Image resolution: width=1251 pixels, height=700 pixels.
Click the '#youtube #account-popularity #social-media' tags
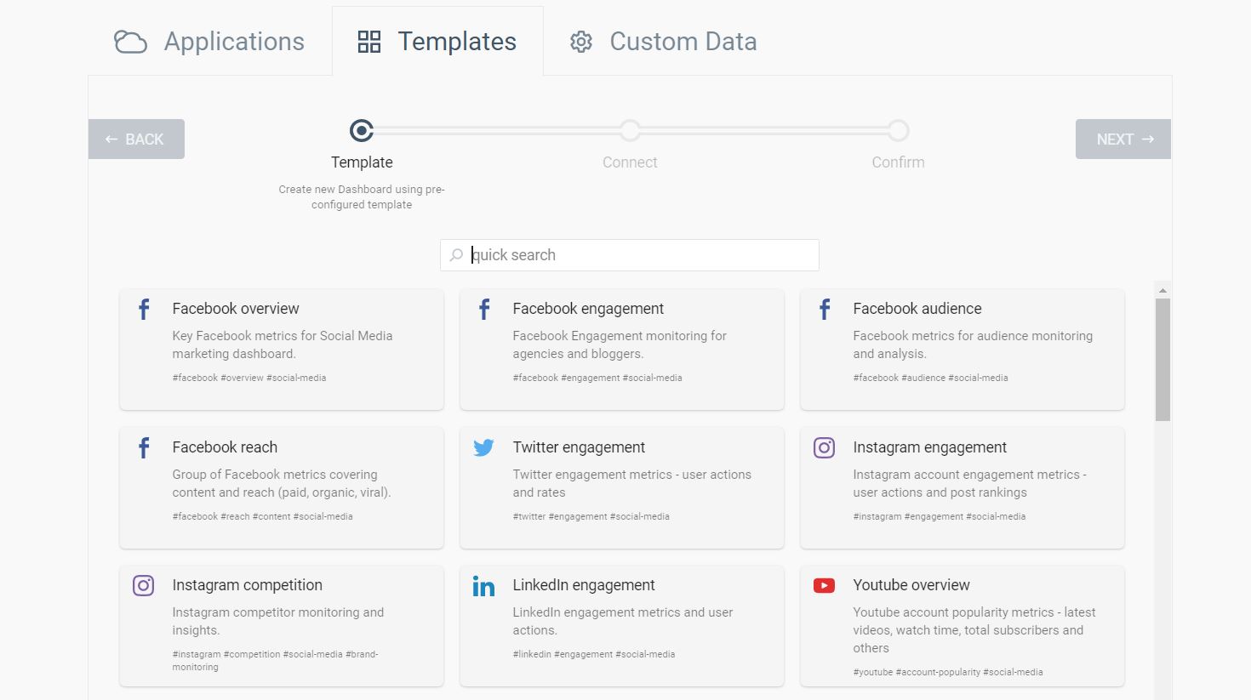[948, 672]
